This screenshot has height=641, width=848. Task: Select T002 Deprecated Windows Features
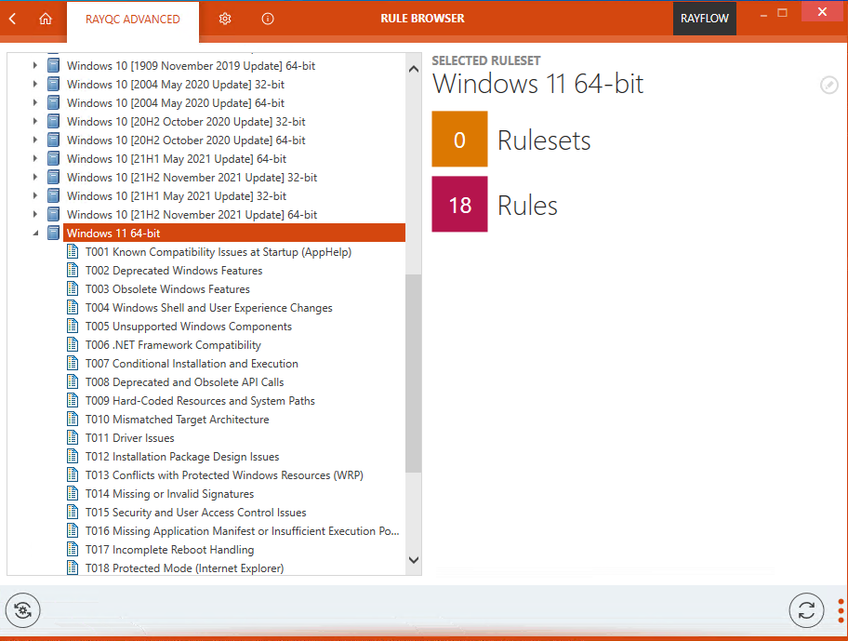click(x=174, y=271)
